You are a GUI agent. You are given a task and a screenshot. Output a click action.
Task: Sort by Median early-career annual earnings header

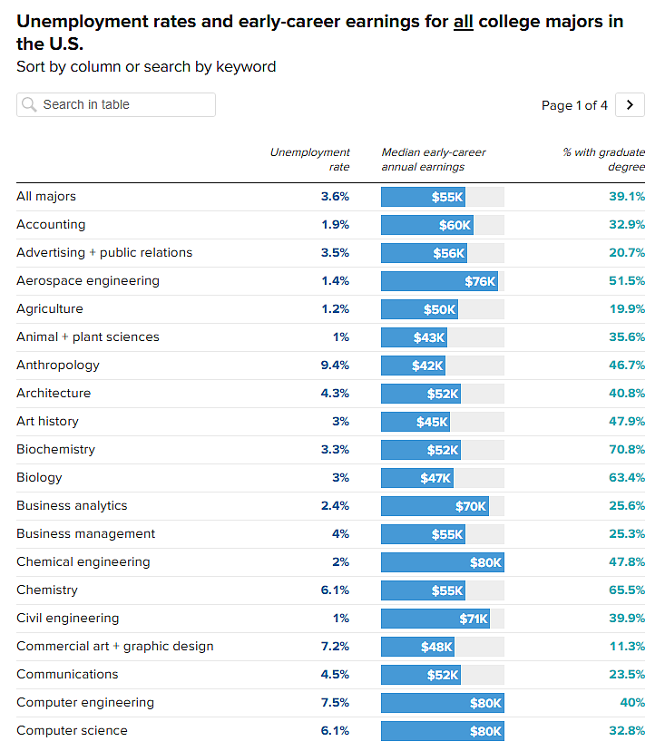coord(434,160)
